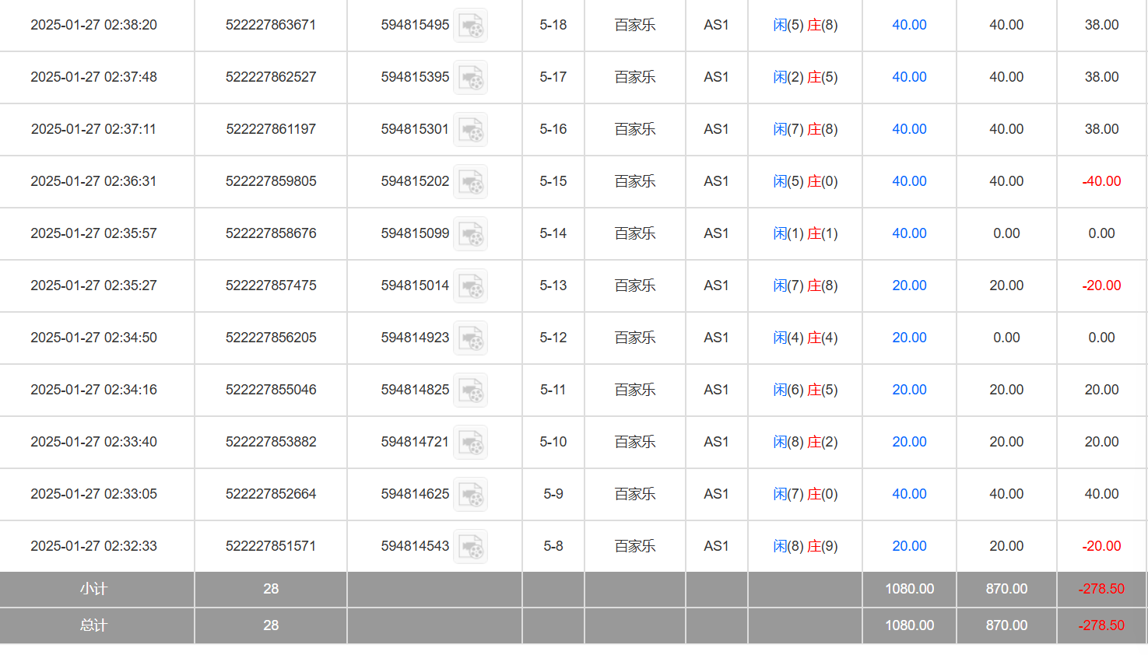Click replay icon beside 594814625
The image size is (1148, 655).
pos(470,495)
